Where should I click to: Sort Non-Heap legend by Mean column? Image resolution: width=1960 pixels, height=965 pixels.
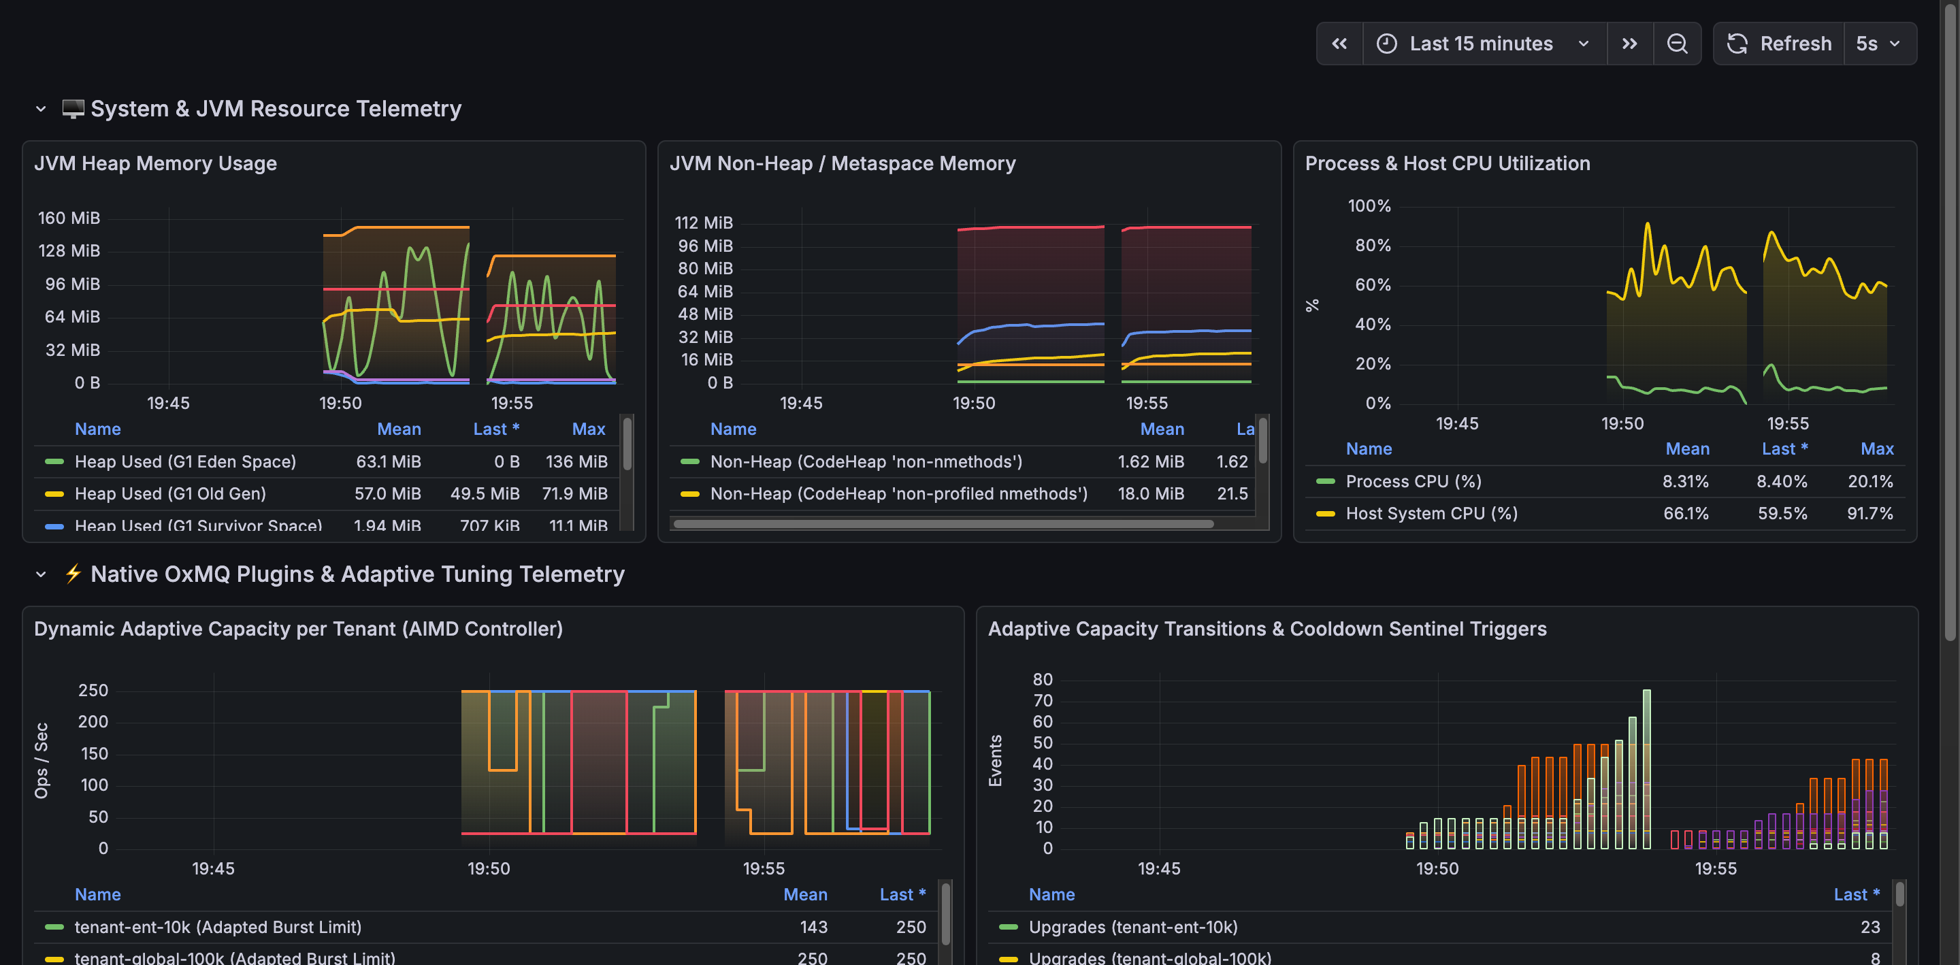pyautogui.click(x=1162, y=429)
